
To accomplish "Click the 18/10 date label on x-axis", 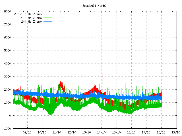I will tap(161, 132).
